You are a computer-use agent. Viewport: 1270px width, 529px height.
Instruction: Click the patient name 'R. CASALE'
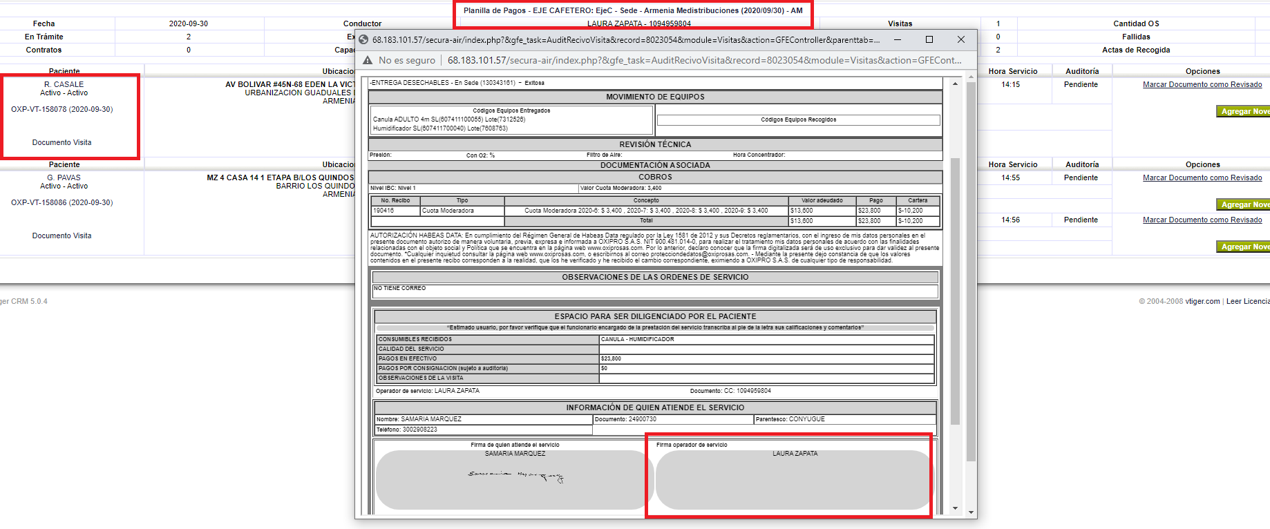click(64, 84)
